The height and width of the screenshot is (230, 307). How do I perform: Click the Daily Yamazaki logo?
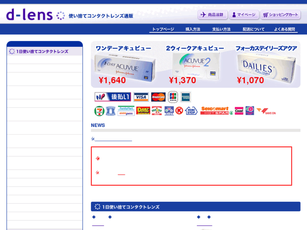click(143, 111)
